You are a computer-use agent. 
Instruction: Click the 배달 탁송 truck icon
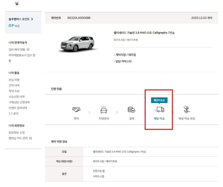point(159,110)
